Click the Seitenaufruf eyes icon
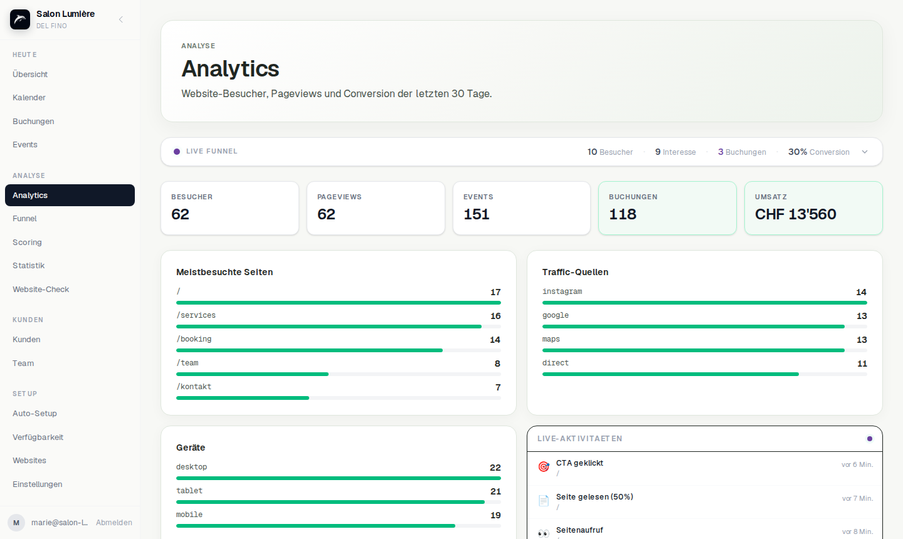The image size is (903, 539). click(544, 533)
